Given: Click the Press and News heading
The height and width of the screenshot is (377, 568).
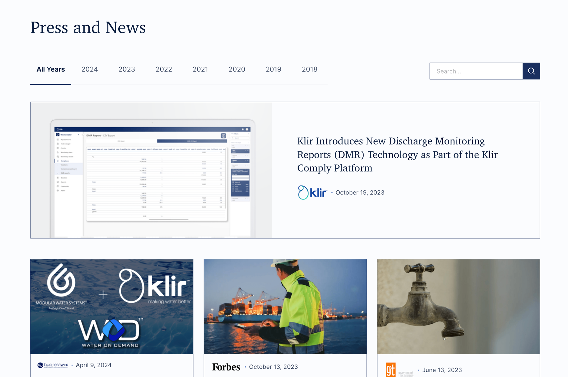Looking at the screenshot, I should coord(88,27).
